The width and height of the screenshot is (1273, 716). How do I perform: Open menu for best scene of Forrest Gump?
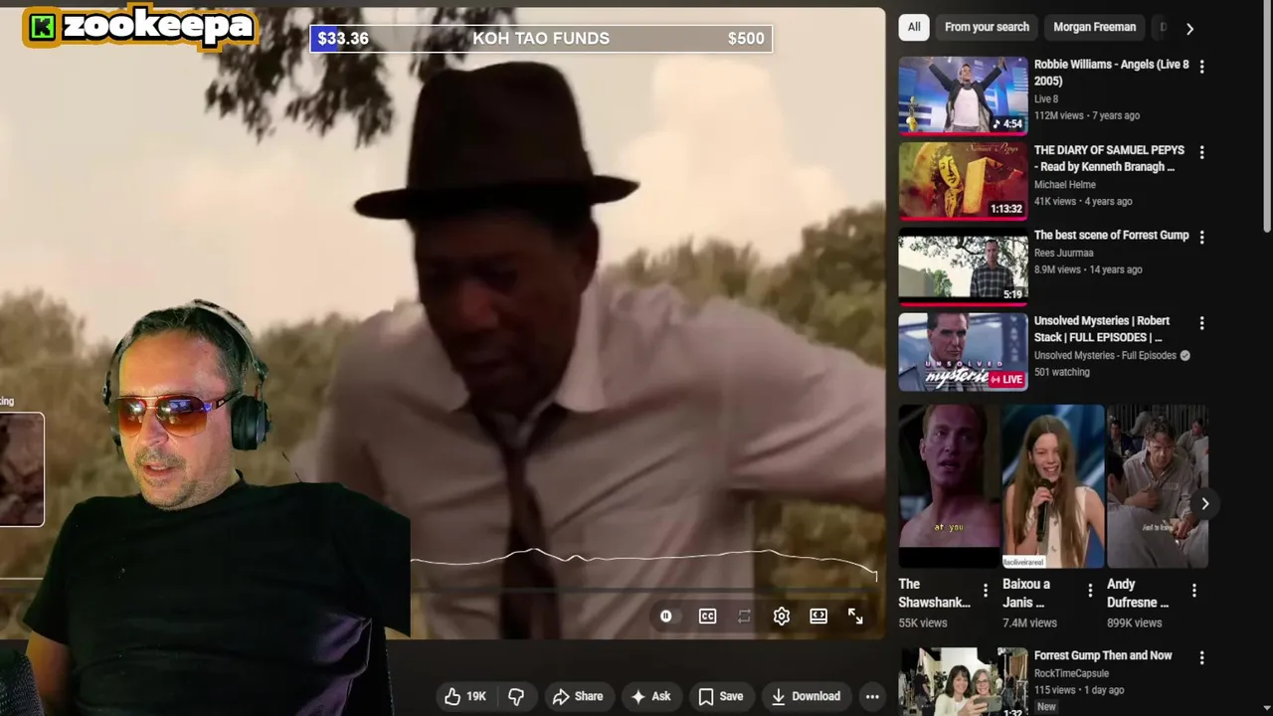point(1201,238)
